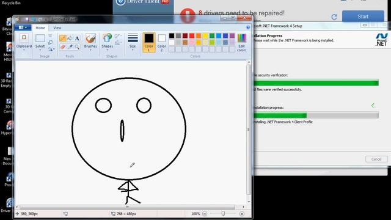
Task: Pick the white color swatch in second row
Action: click(172, 42)
